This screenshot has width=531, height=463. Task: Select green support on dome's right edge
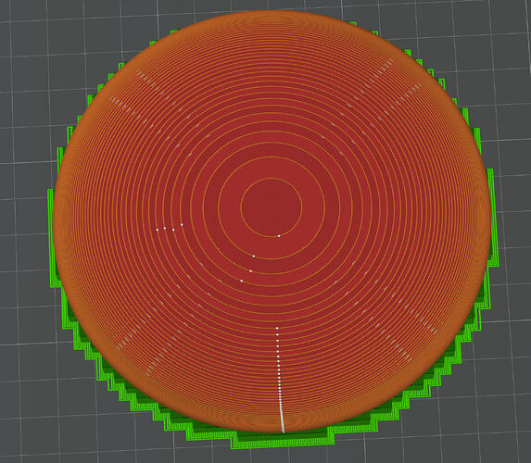[493, 217]
